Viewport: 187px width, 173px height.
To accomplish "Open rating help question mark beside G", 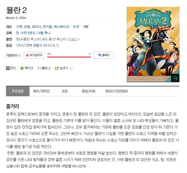I will point(58,46).
